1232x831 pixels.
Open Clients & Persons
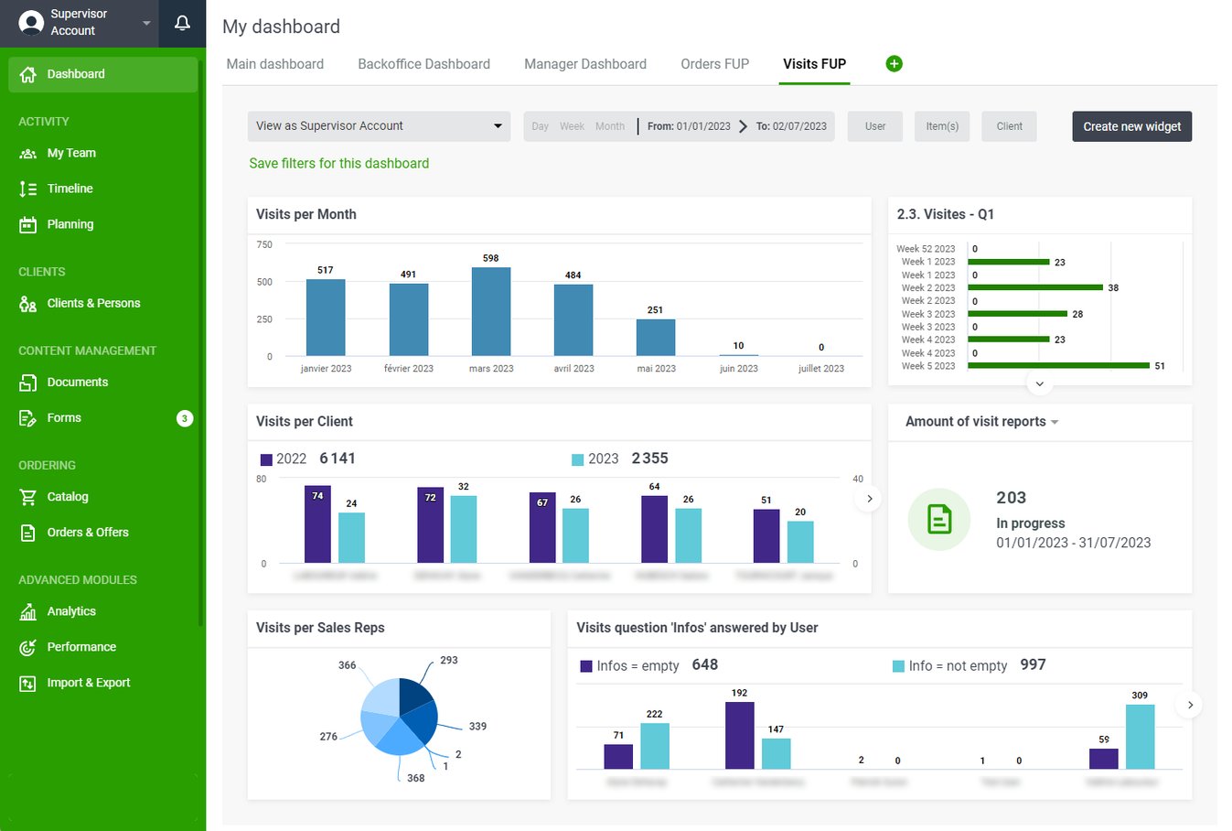coord(92,303)
